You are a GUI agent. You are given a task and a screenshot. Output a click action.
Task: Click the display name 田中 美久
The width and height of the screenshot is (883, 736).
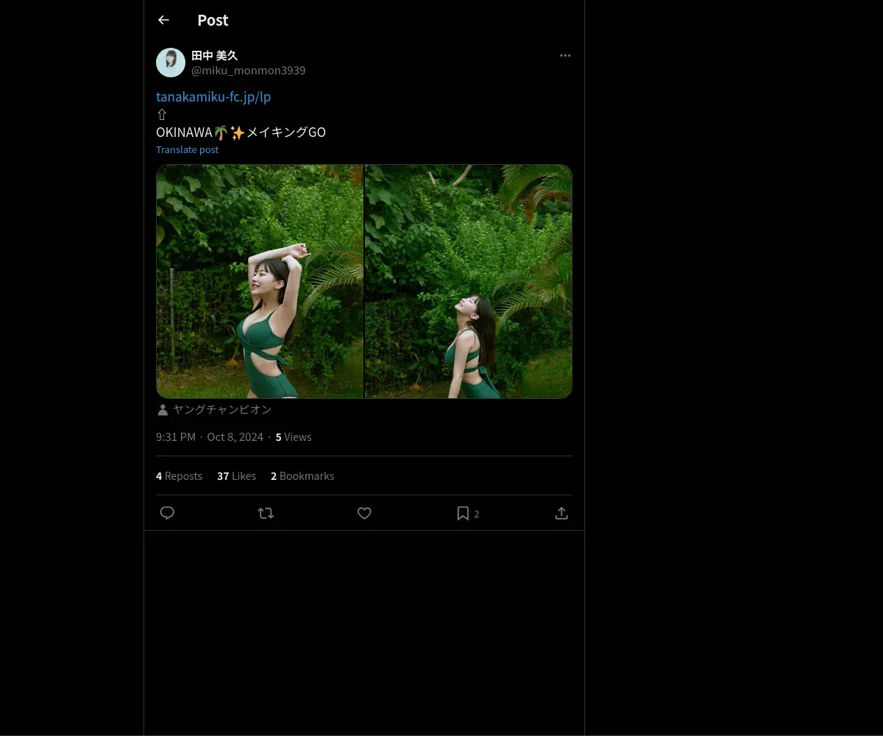click(215, 55)
